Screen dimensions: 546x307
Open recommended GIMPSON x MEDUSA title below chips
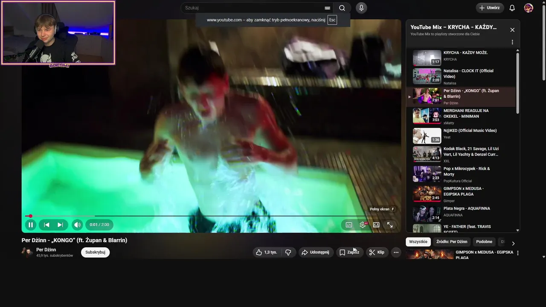click(484, 255)
